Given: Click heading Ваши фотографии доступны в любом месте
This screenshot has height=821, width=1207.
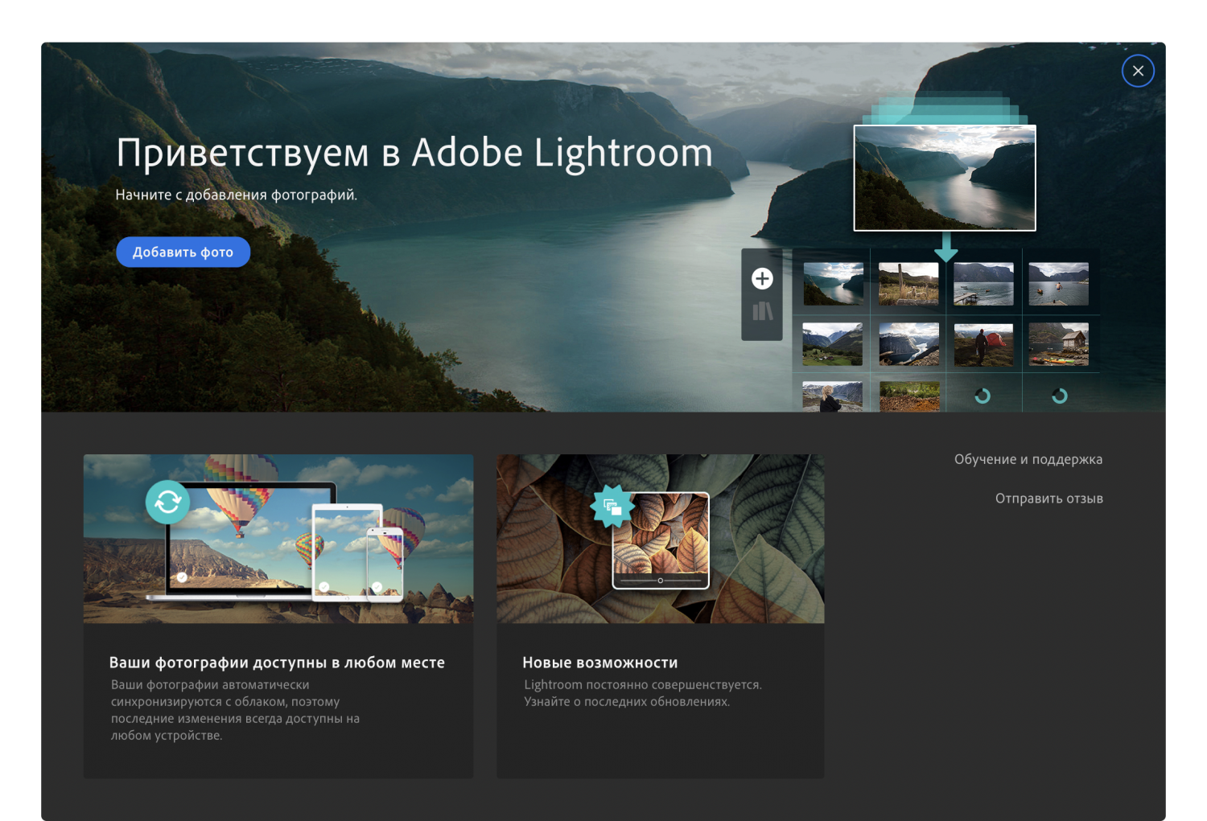Looking at the screenshot, I should point(277,663).
